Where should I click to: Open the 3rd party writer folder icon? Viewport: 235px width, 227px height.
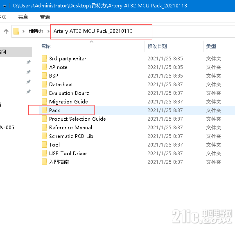click(x=44, y=58)
